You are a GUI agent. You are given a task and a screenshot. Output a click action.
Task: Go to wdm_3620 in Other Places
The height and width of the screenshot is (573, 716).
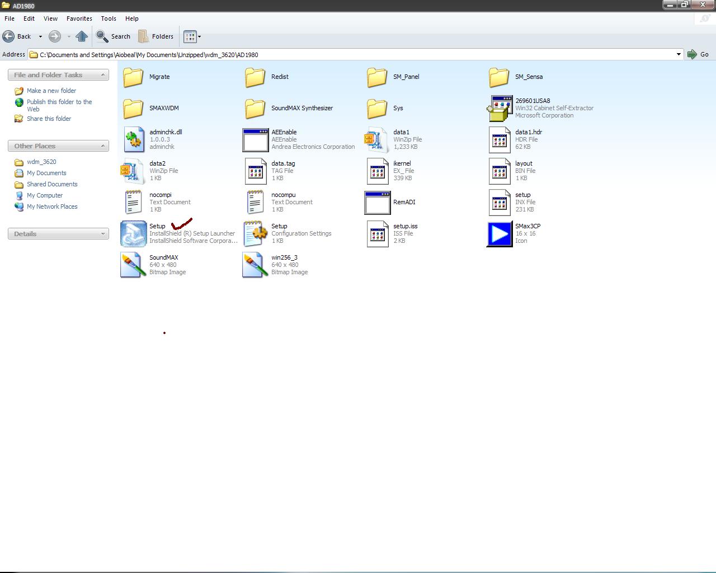(x=41, y=162)
